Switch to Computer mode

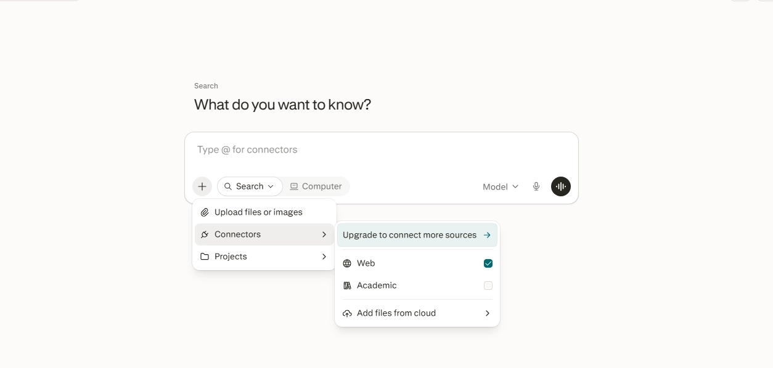tap(316, 186)
